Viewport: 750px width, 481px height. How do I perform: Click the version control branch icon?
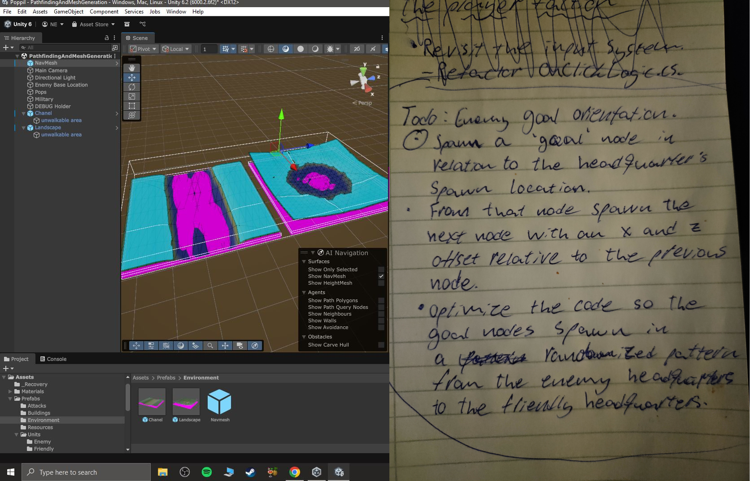[x=143, y=24]
